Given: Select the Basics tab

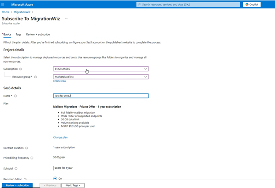Looking at the screenshot, I should [7, 34].
